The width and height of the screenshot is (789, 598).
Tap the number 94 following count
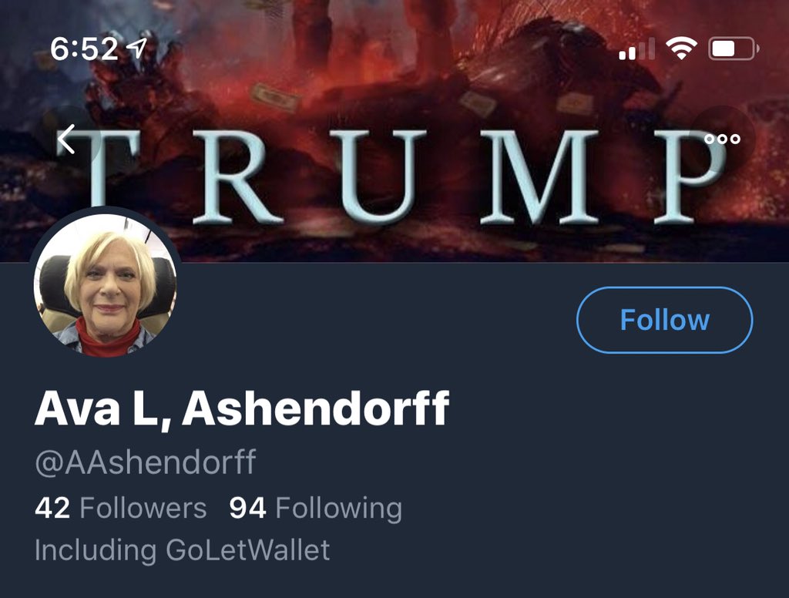click(x=247, y=508)
